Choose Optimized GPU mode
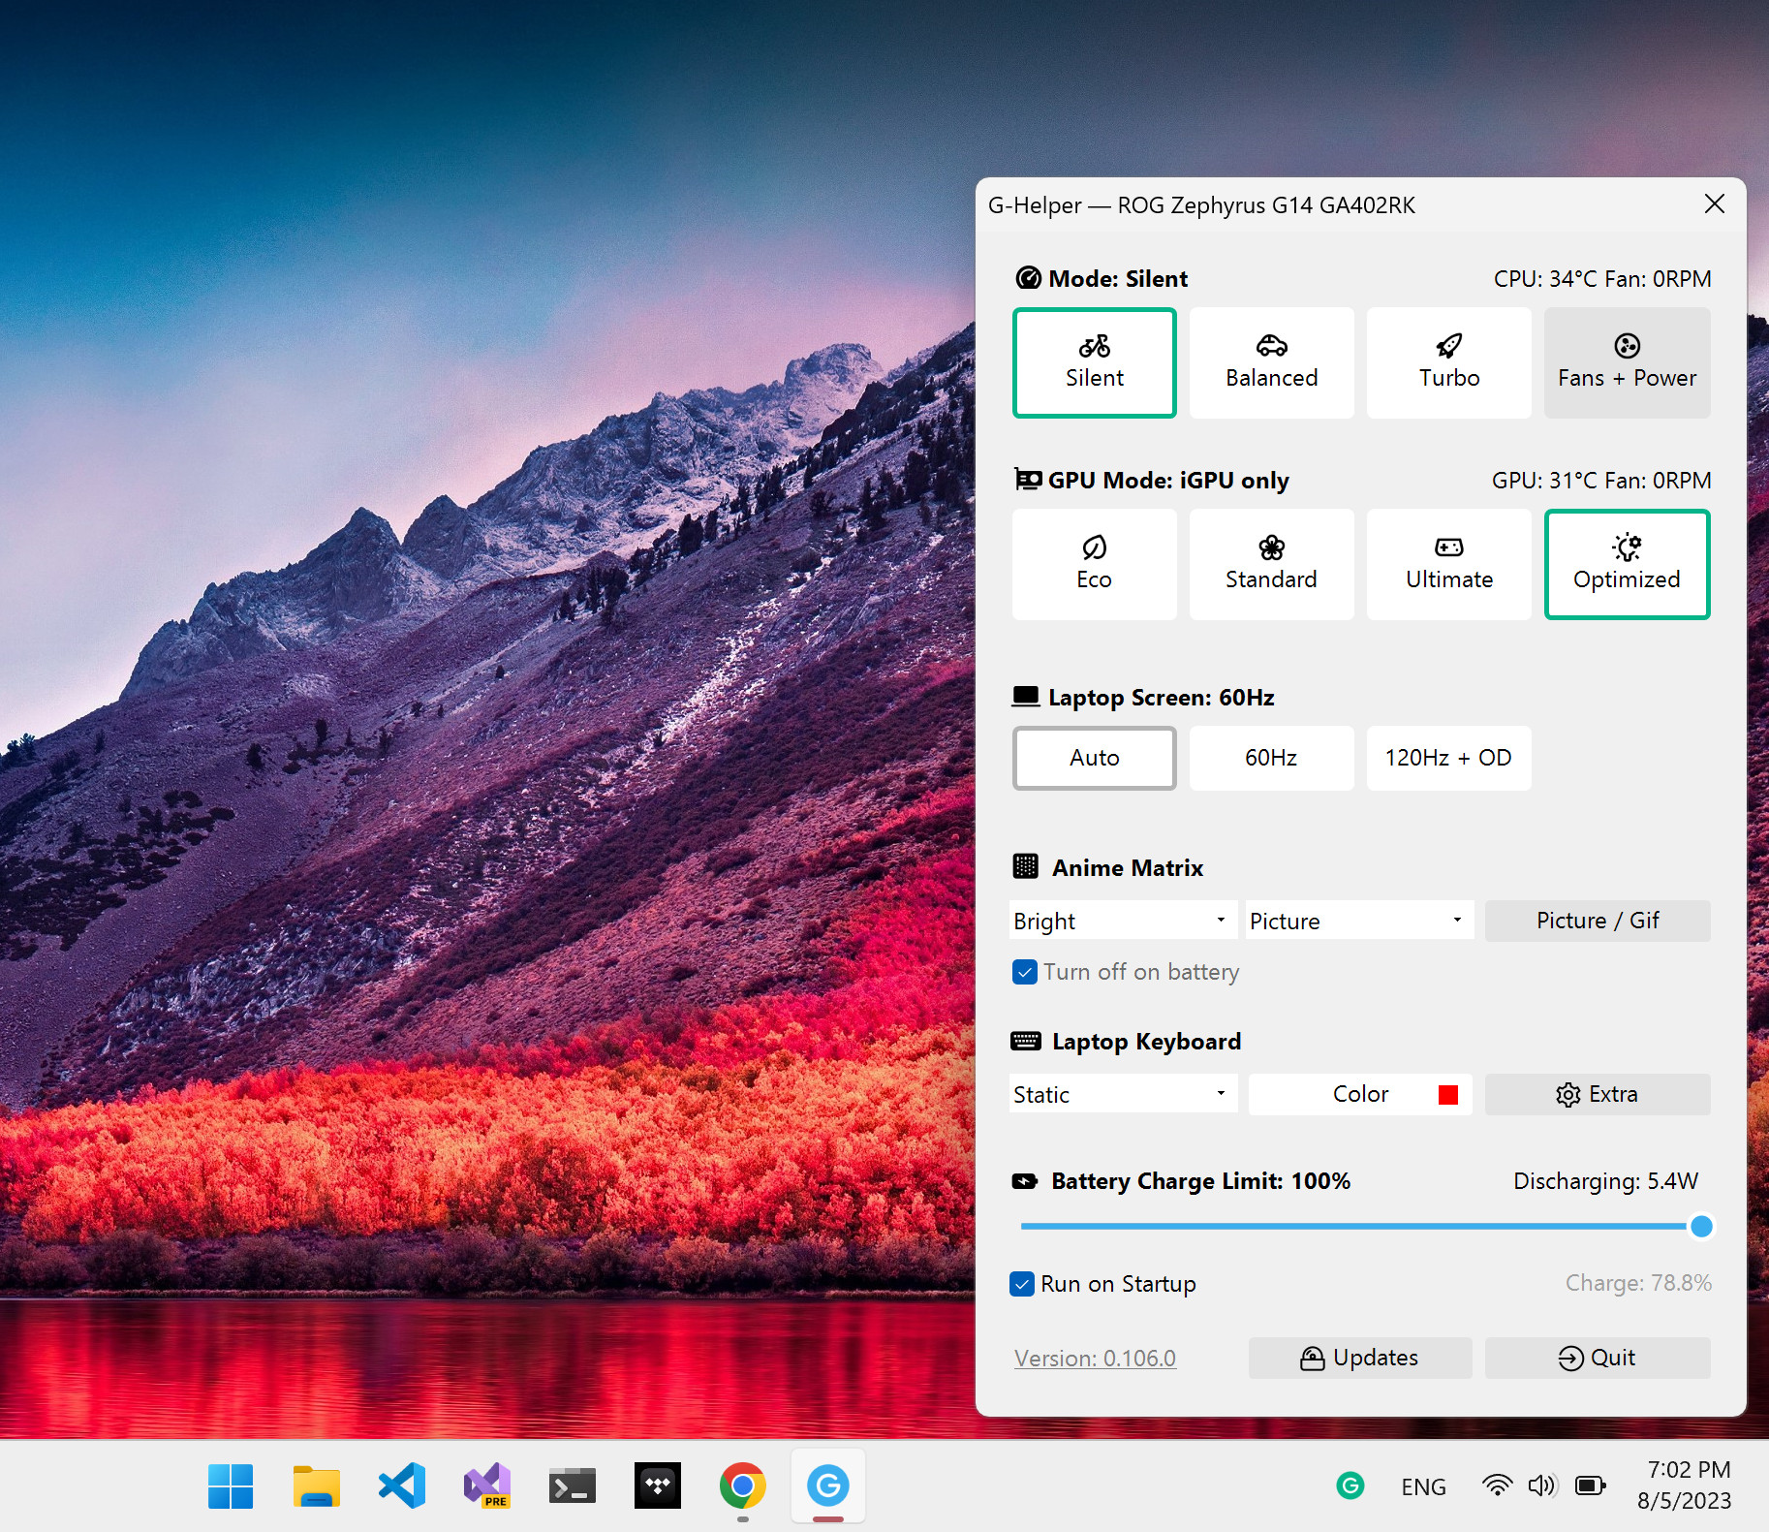The image size is (1769, 1532). tap(1627, 564)
